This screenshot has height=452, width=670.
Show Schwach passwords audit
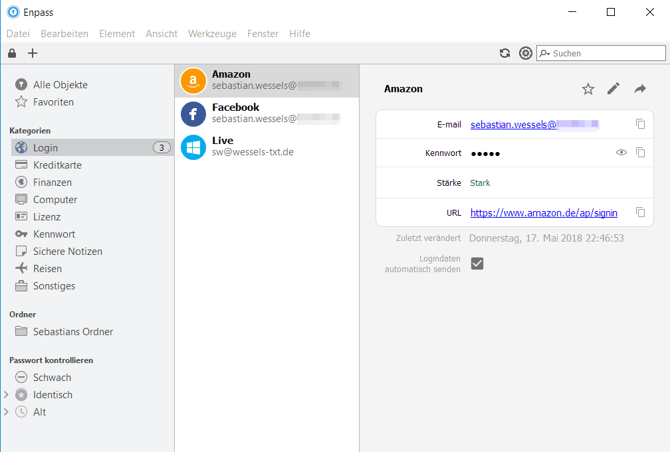pyautogui.click(x=52, y=378)
